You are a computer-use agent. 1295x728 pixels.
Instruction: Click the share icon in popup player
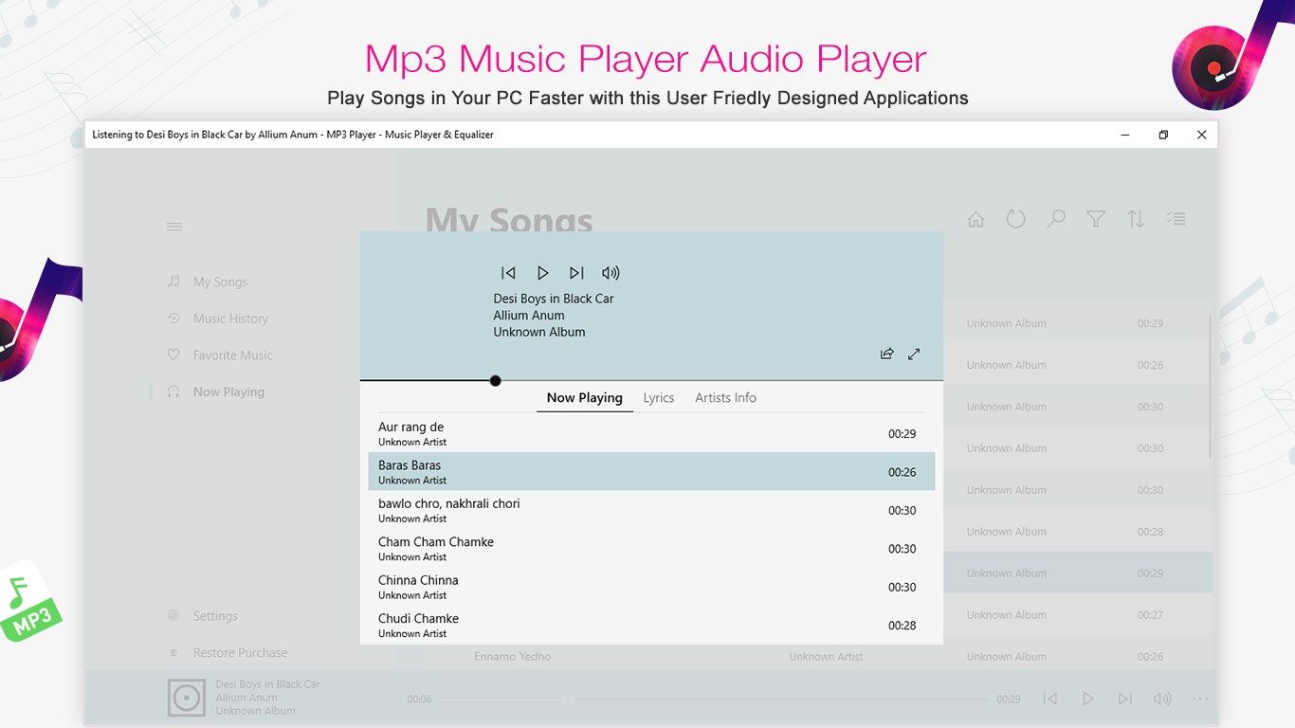click(x=886, y=354)
